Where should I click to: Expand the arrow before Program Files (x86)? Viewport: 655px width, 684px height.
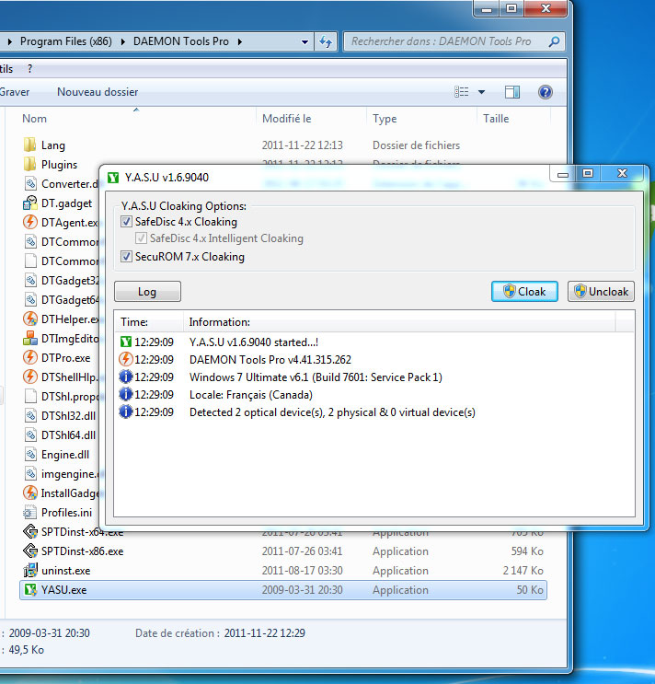[9, 41]
